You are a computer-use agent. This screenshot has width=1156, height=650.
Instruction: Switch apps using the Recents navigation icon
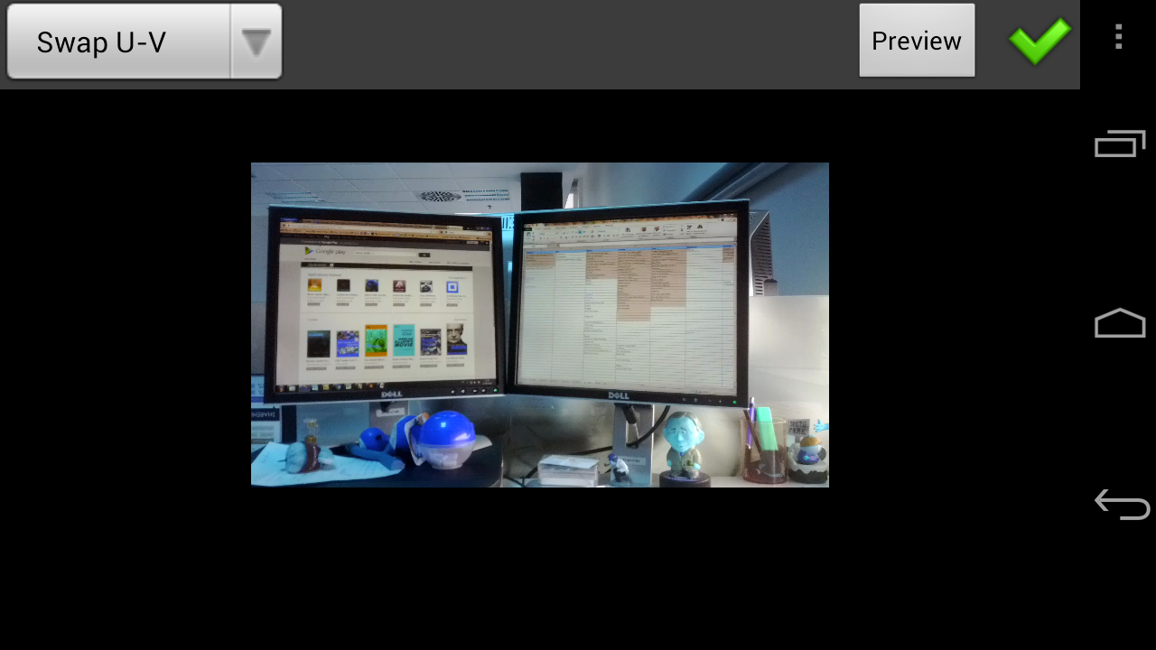coord(1119,143)
